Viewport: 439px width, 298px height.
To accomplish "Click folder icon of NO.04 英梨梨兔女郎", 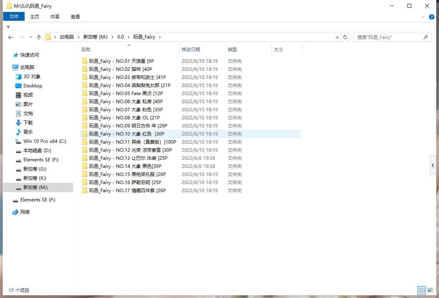I will pyautogui.click(x=85, y=85).
